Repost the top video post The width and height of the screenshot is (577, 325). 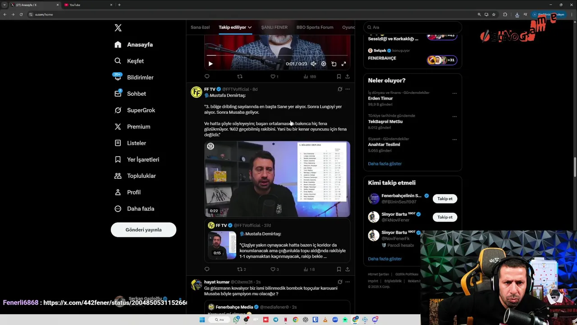[x=240, y=77]
